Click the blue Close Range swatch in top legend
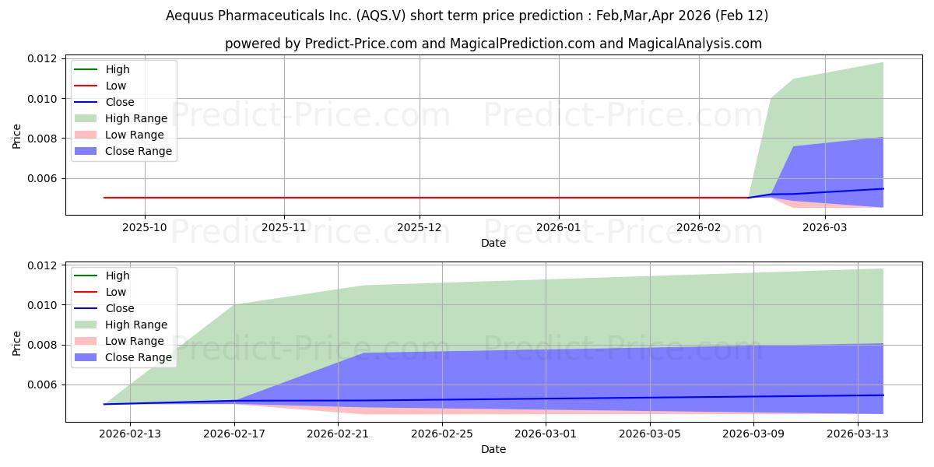 [x=88, y=151]
